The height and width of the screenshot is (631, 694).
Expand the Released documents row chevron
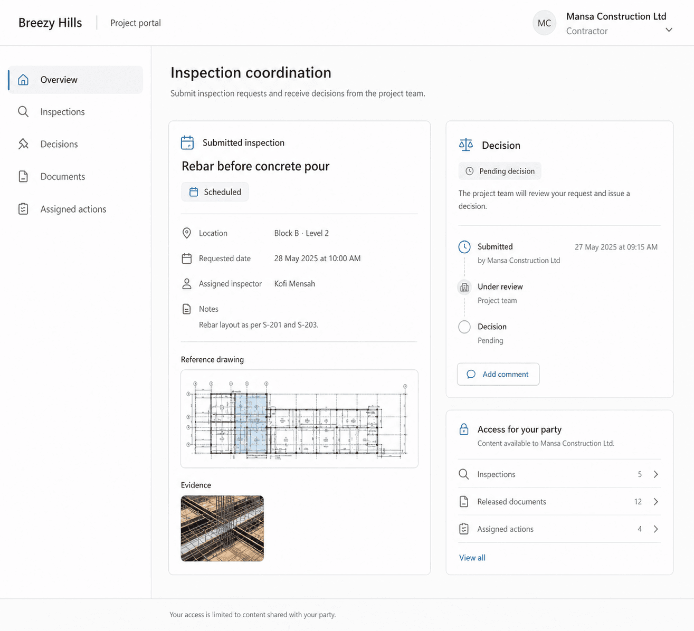click(x=656, y=502)
